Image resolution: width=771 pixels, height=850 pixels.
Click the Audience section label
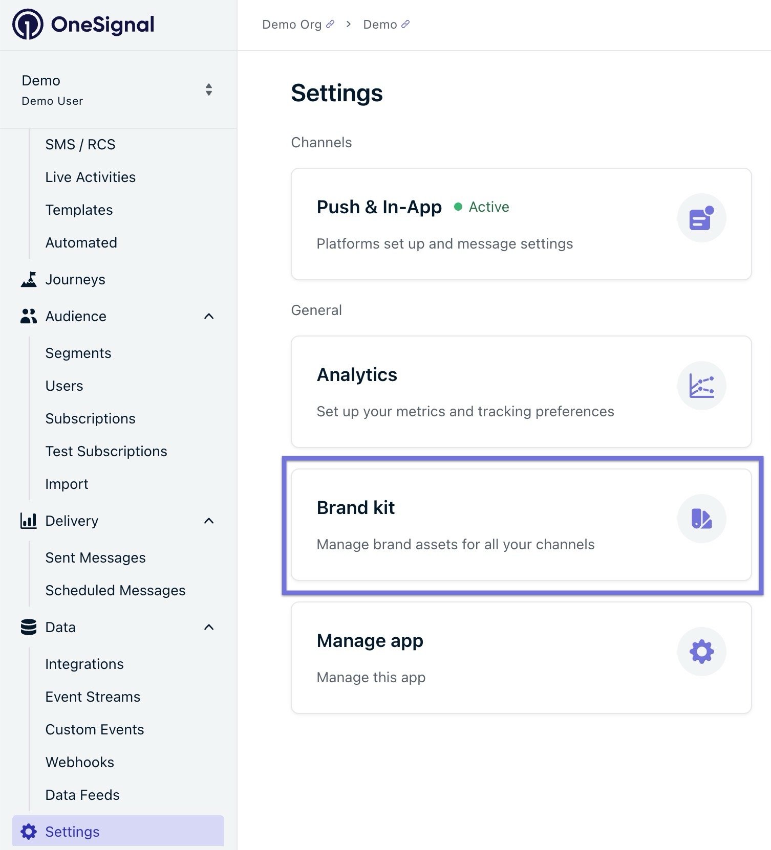coord(76,316)
